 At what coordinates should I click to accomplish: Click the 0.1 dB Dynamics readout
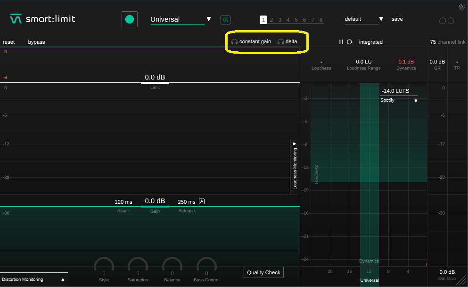406,62
